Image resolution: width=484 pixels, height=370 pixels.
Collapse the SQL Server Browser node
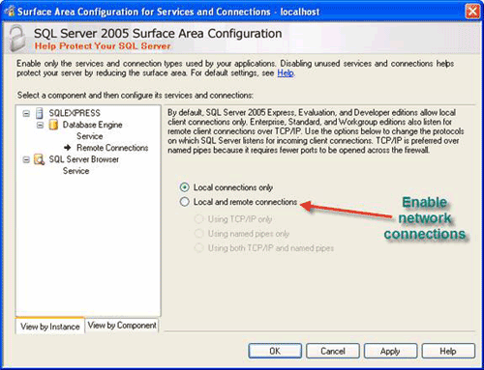tap(26, 159)
